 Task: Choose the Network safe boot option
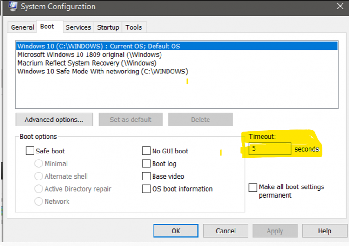pos(39,201)
